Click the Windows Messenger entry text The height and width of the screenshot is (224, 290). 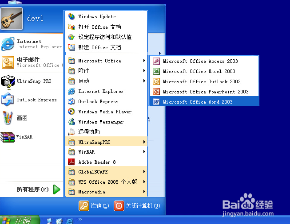[101, 122]
